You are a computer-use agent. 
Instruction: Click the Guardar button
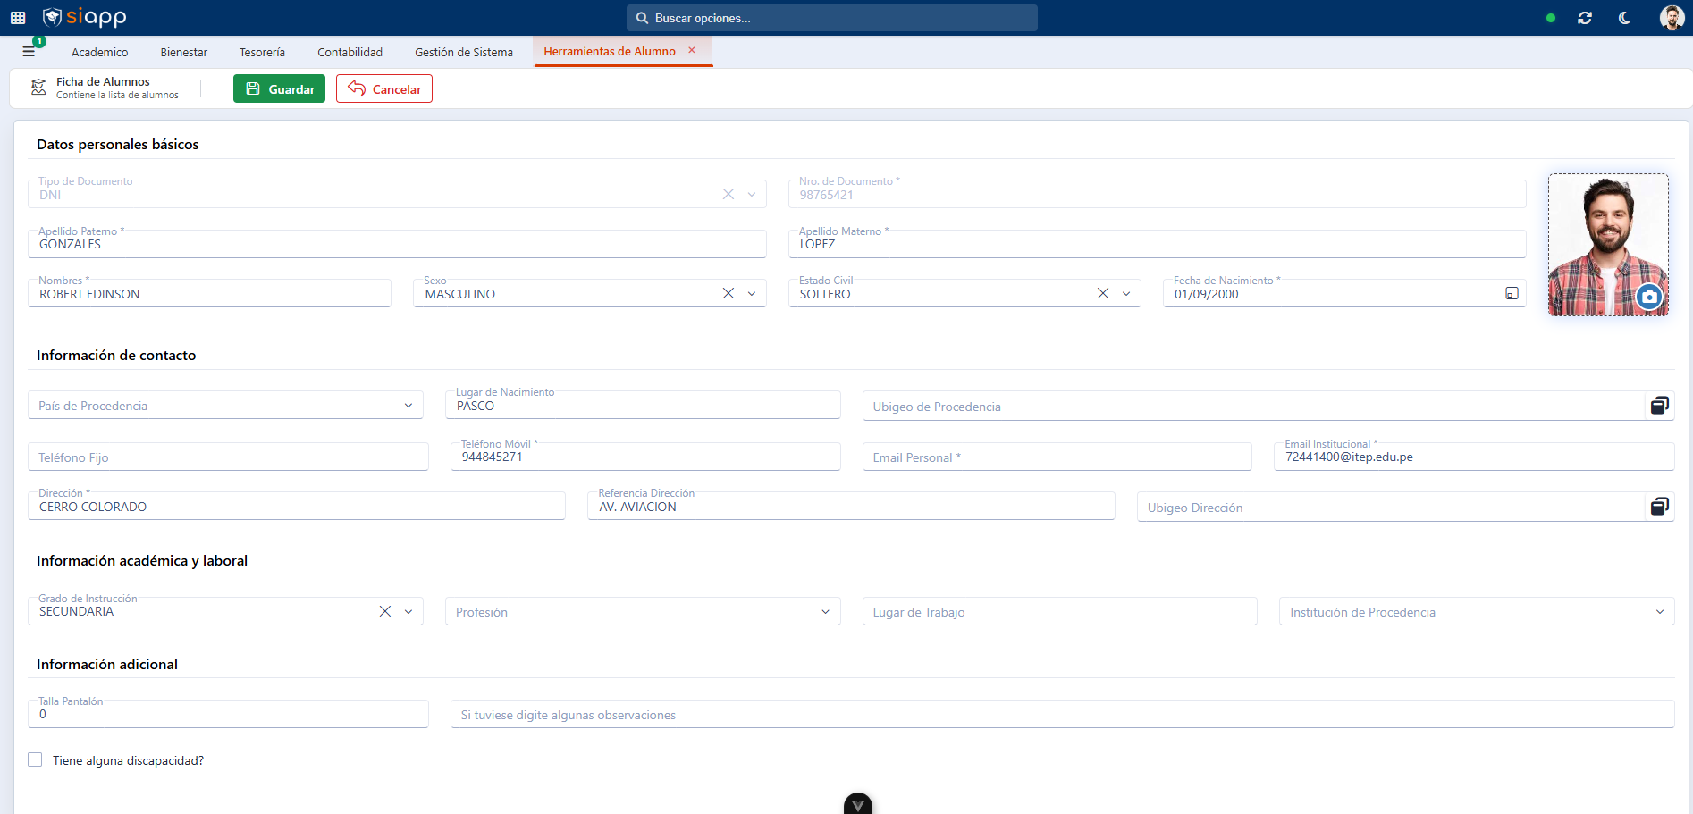[x=279, y=88]
